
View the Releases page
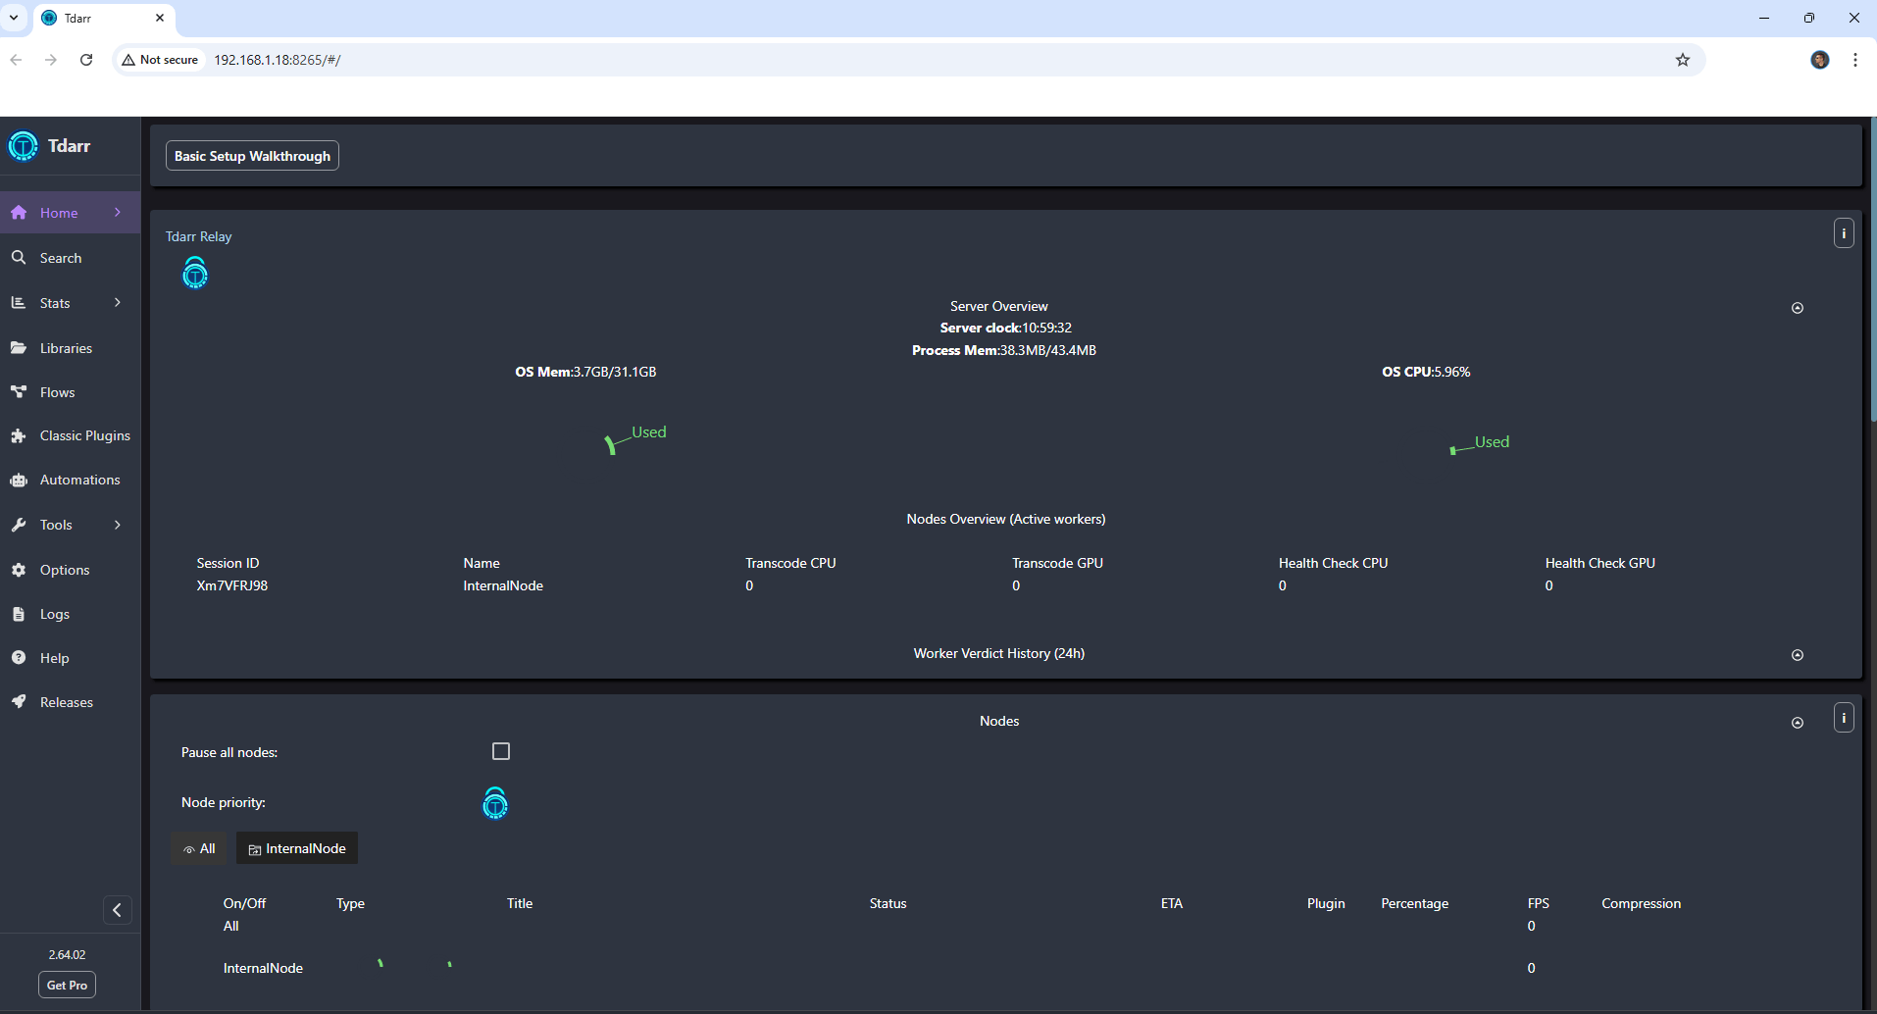click(66, 701)
